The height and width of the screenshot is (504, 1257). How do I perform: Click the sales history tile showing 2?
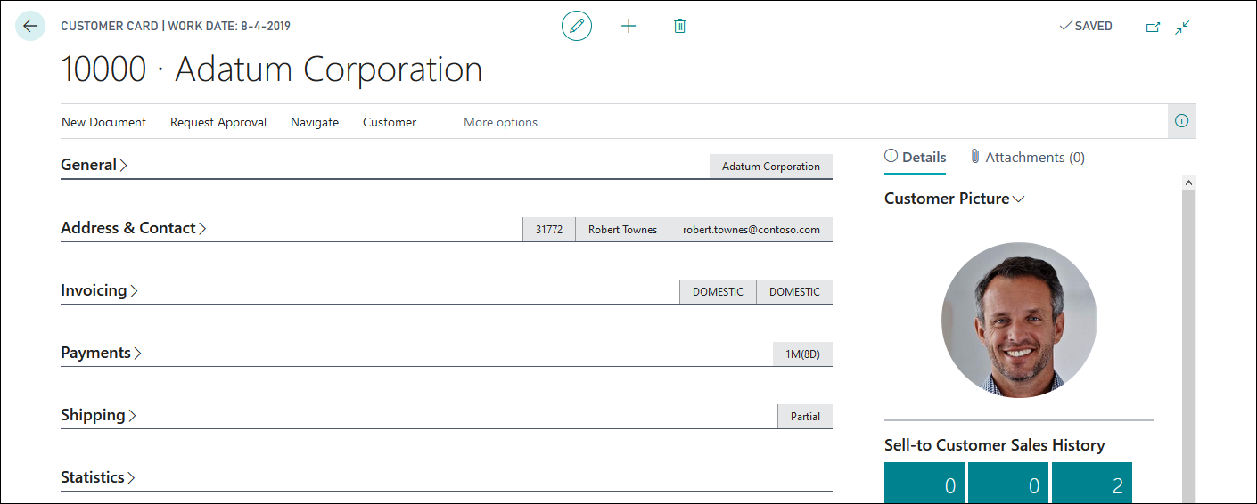(x=1092, y=483)
